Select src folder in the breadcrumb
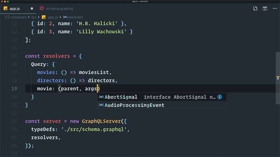The width and height of the screenshot is (280, 157). pos(34,17)
